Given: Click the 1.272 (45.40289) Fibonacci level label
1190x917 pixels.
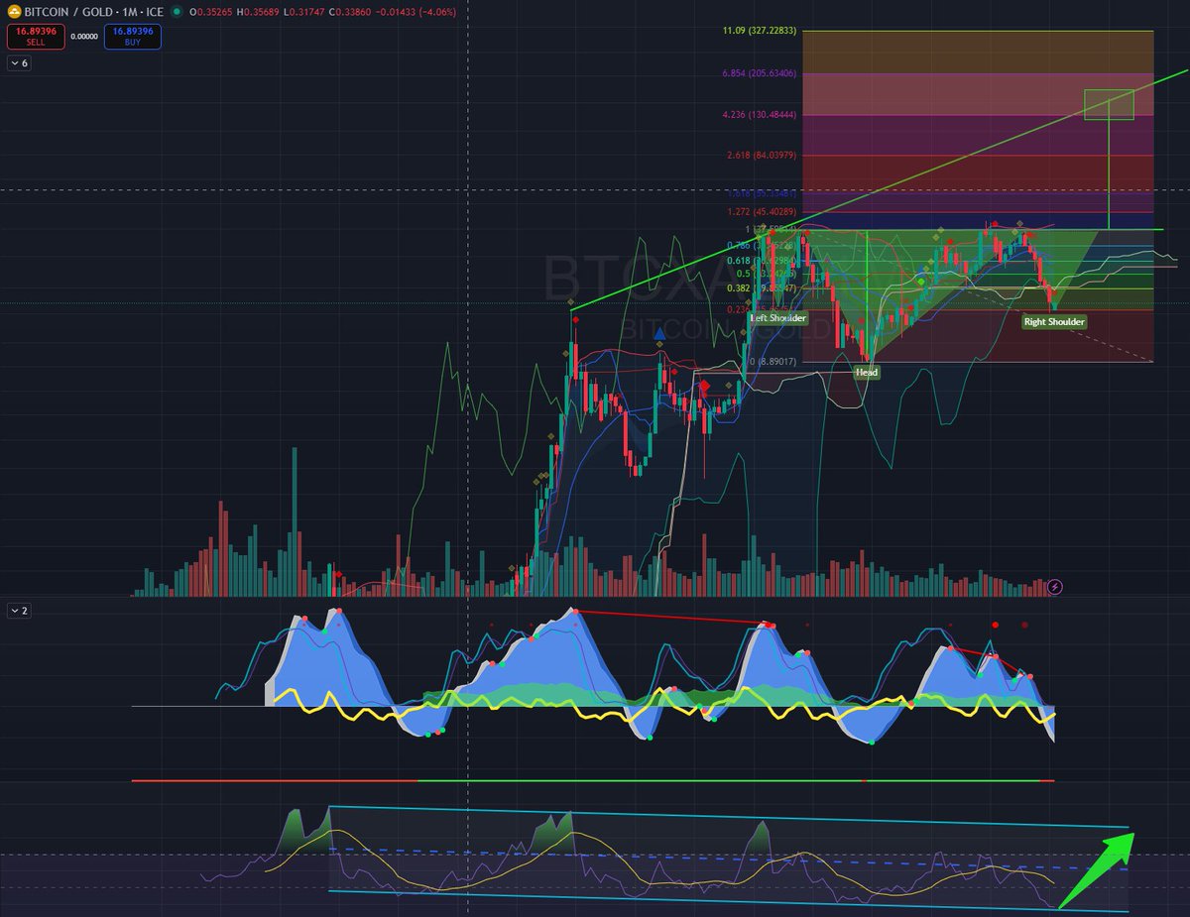Looking at the screenshot, I should tap(764, 211).
